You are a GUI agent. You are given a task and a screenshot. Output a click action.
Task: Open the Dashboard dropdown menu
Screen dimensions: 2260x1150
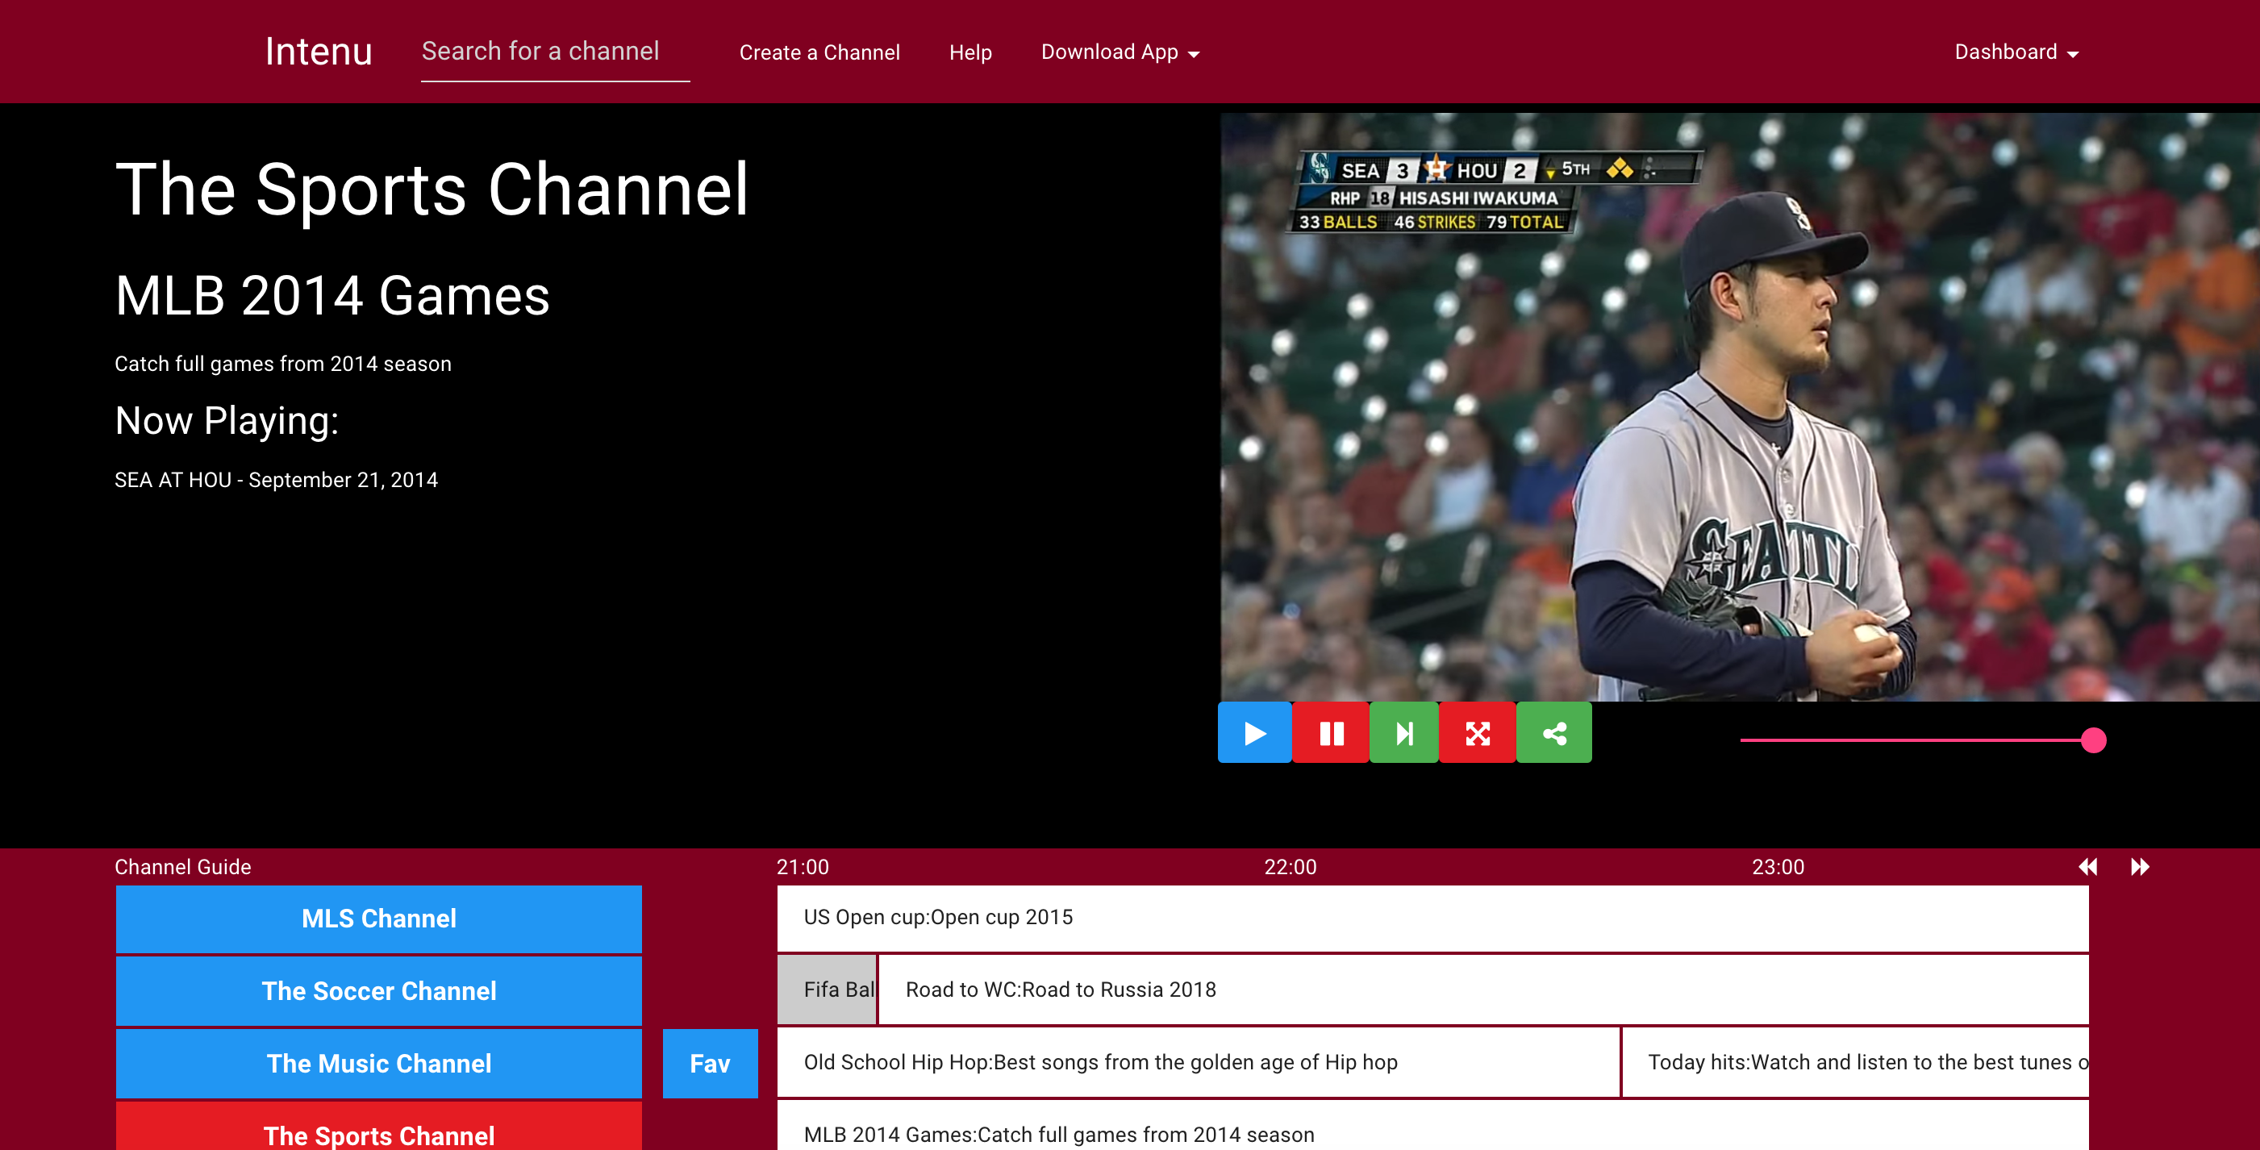[2016, 52]
